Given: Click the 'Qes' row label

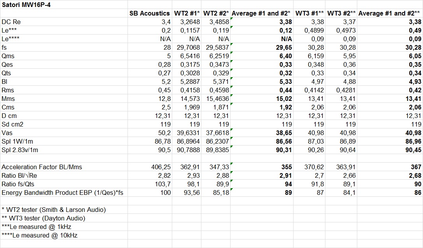Looking at the screenshot, I should [x=7, y=65].
